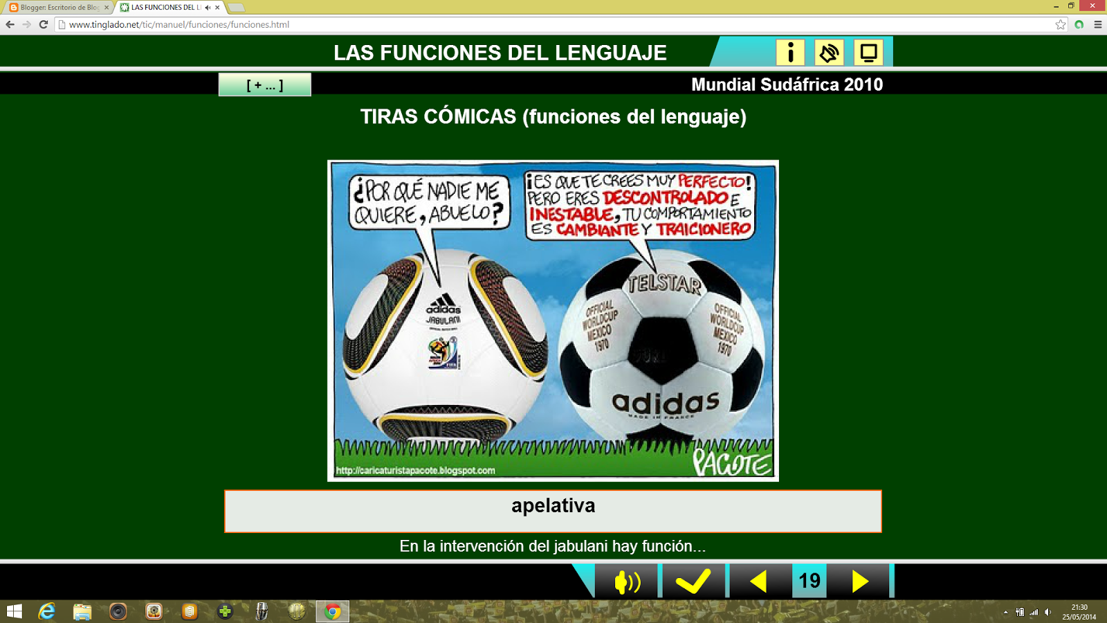Click the page number 19 indicator

tap(809, 581)
